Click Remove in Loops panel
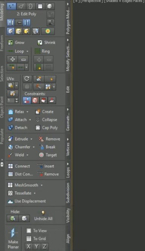This screenshot has height=251, width=145. (x=48, y=174)
